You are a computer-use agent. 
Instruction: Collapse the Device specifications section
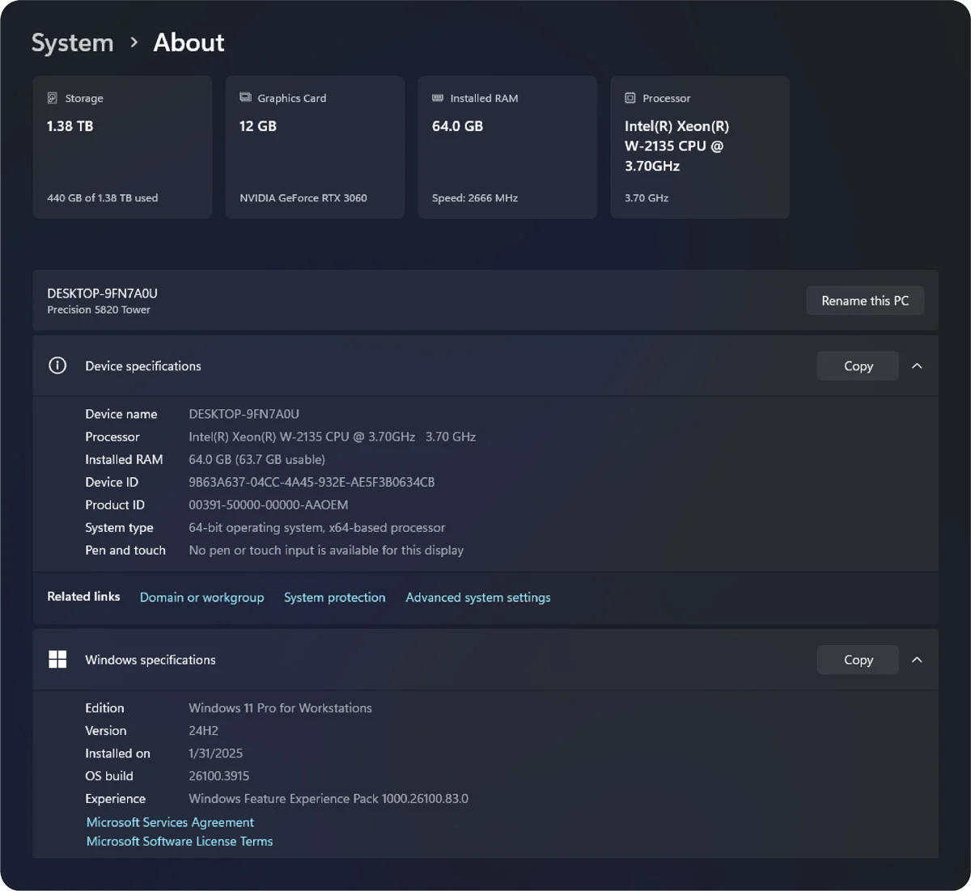917,366
